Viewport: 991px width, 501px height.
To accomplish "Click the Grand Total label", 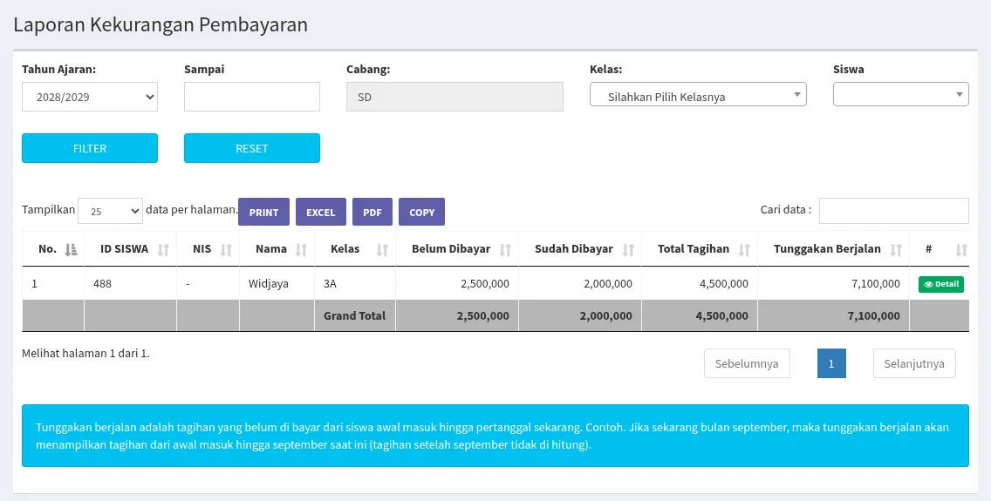I will coord(354,315).
